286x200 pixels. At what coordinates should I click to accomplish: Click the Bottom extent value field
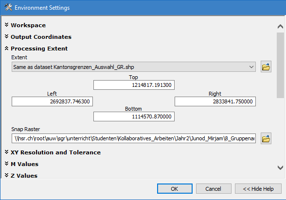134,117
